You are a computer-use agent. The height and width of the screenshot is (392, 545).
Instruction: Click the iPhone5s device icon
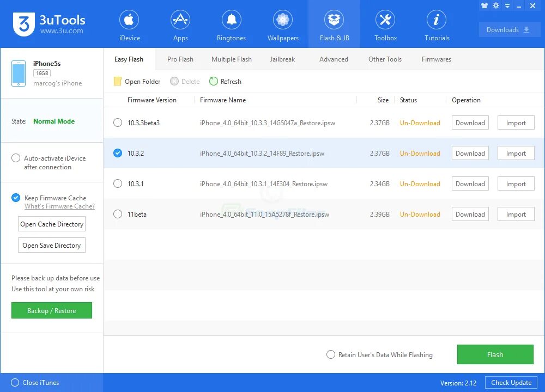coord(19,73)
